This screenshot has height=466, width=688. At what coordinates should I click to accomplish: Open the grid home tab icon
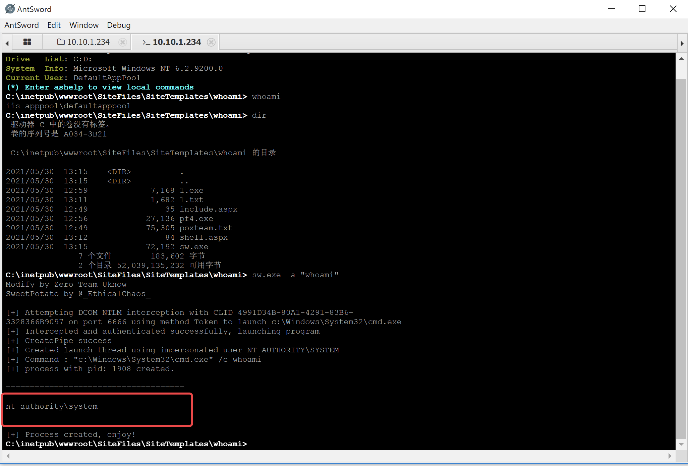coord(27,42)
